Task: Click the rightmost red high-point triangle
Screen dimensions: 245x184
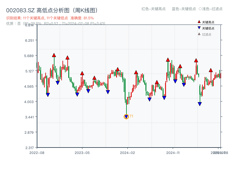Action: (211, 70)
